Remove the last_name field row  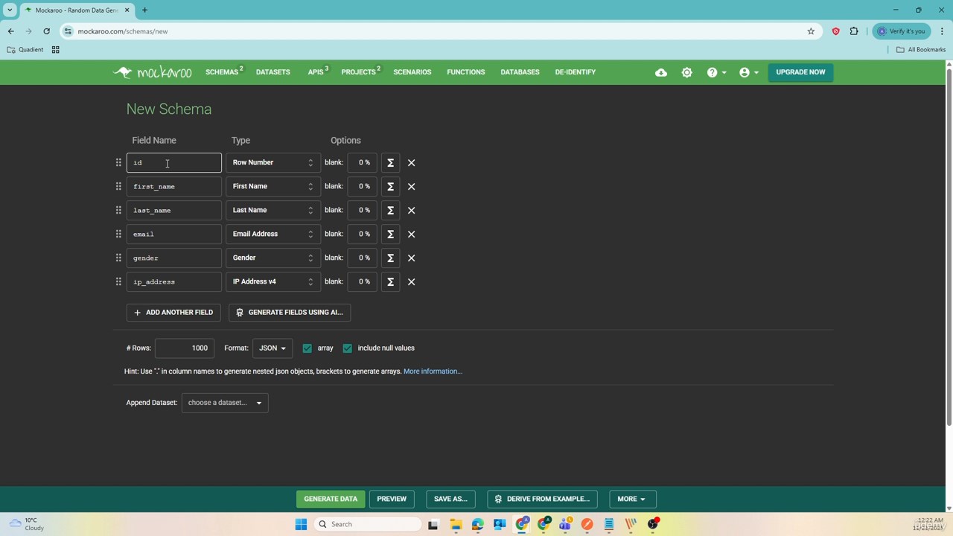tap(411, 210)
